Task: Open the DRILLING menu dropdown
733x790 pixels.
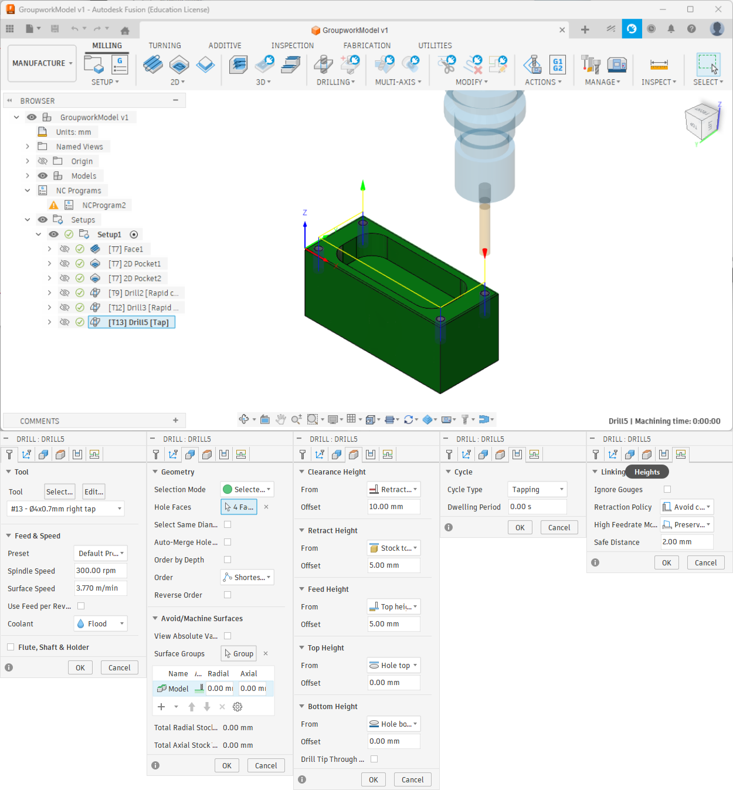Action: coord(336,82)
